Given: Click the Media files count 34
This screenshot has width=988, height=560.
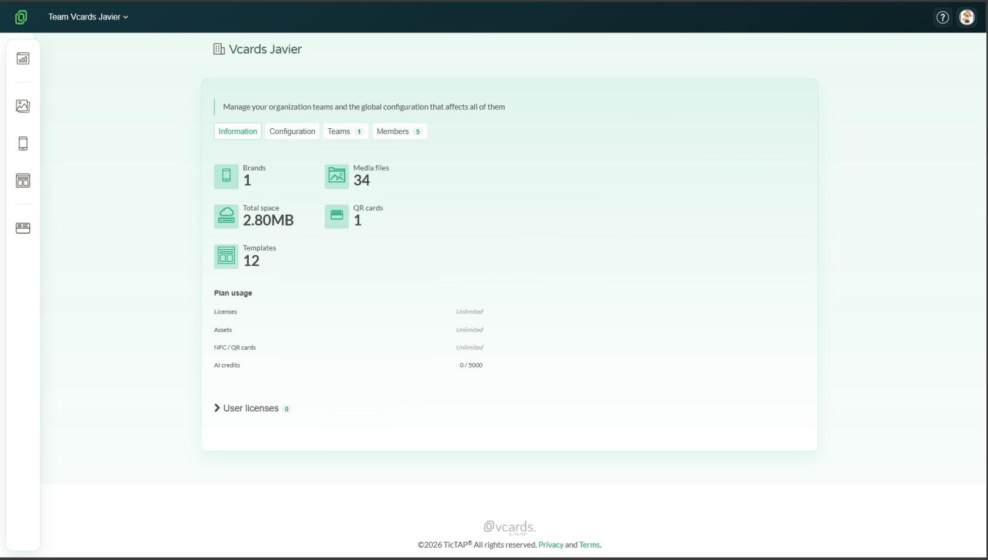Looking at the screenshot, I should pyautogui.click(x=362, y=181).
